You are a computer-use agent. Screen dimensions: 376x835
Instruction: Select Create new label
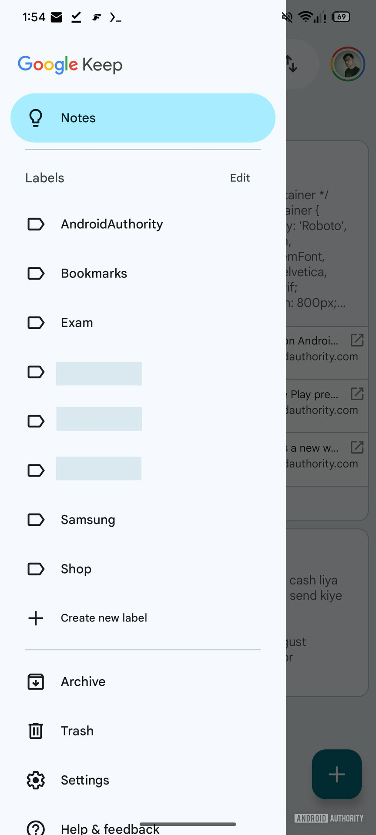pos(104,618)
